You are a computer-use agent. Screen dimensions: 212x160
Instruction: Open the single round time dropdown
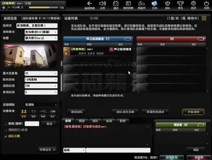coord(41,92)
